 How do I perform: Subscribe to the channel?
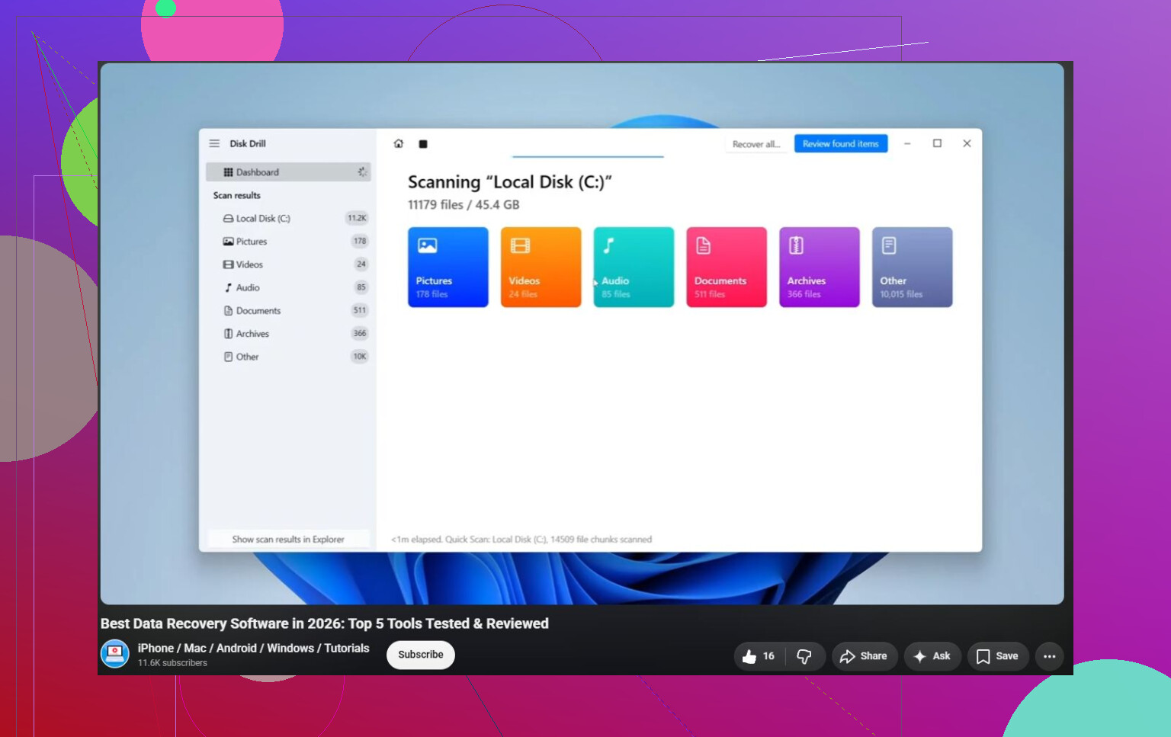click(x=421, y=655)
